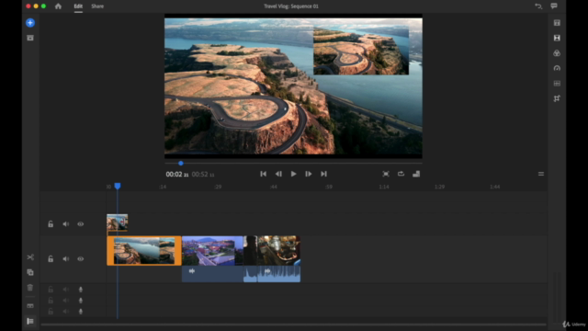Delete the selected clip with trash icon
Image resolution: width=588 pixels, height=331 pixels.
(x=30, y=288)
